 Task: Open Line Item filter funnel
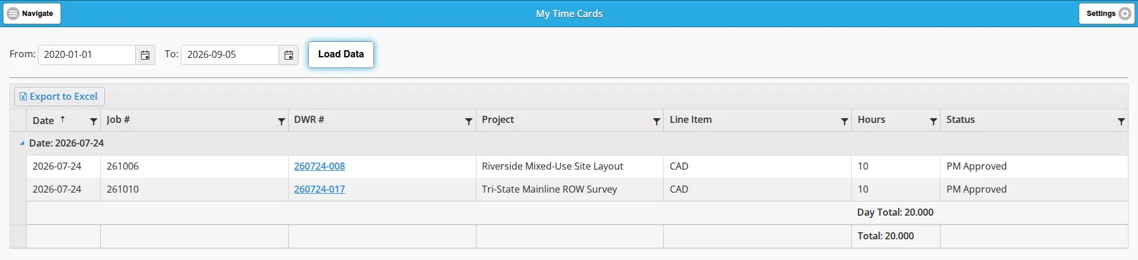(x=845, y=121)
